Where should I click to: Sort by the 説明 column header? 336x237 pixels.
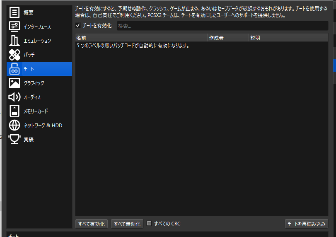288,38
